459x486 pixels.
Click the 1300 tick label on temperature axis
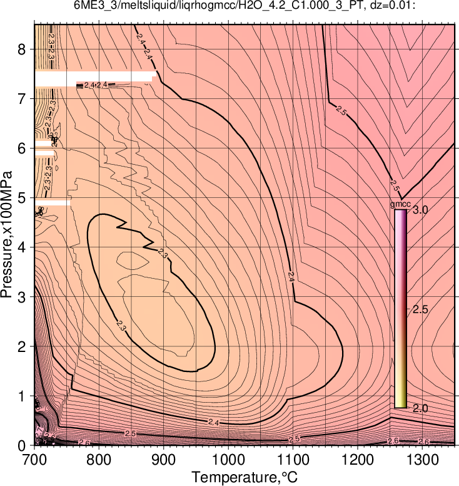(x=422, y=460)
